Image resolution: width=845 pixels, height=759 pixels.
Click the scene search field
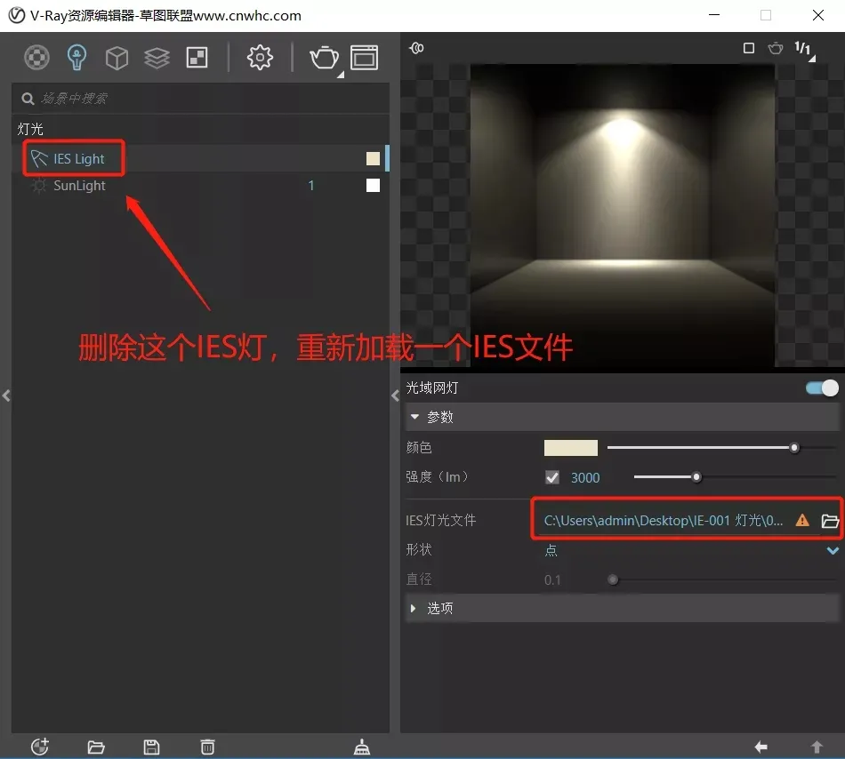click(x=200, y=99)
